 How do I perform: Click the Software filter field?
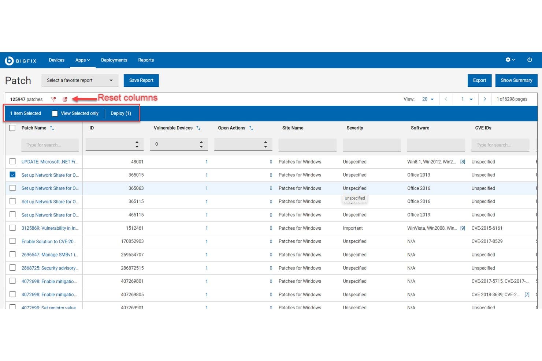(436, 145)
